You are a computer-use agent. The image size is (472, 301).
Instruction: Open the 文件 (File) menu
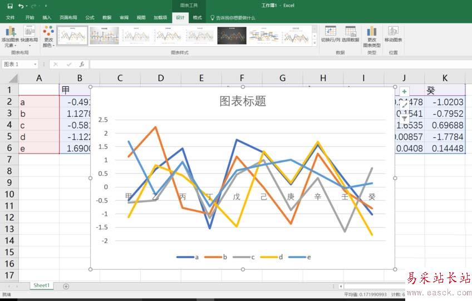coord(10,18)
